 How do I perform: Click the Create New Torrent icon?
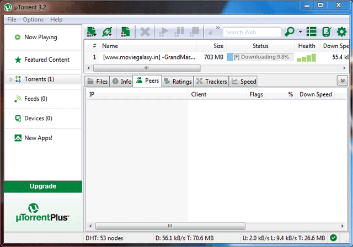point(125,32)
